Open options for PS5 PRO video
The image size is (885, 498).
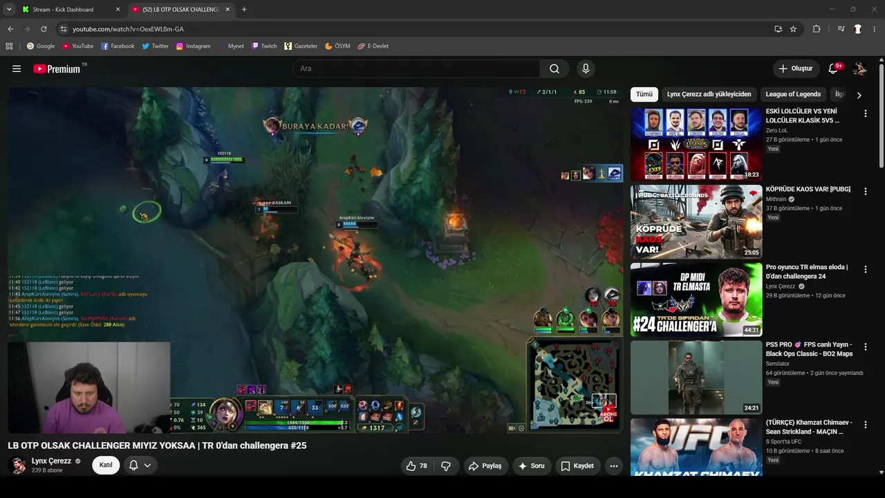[865, 347]
